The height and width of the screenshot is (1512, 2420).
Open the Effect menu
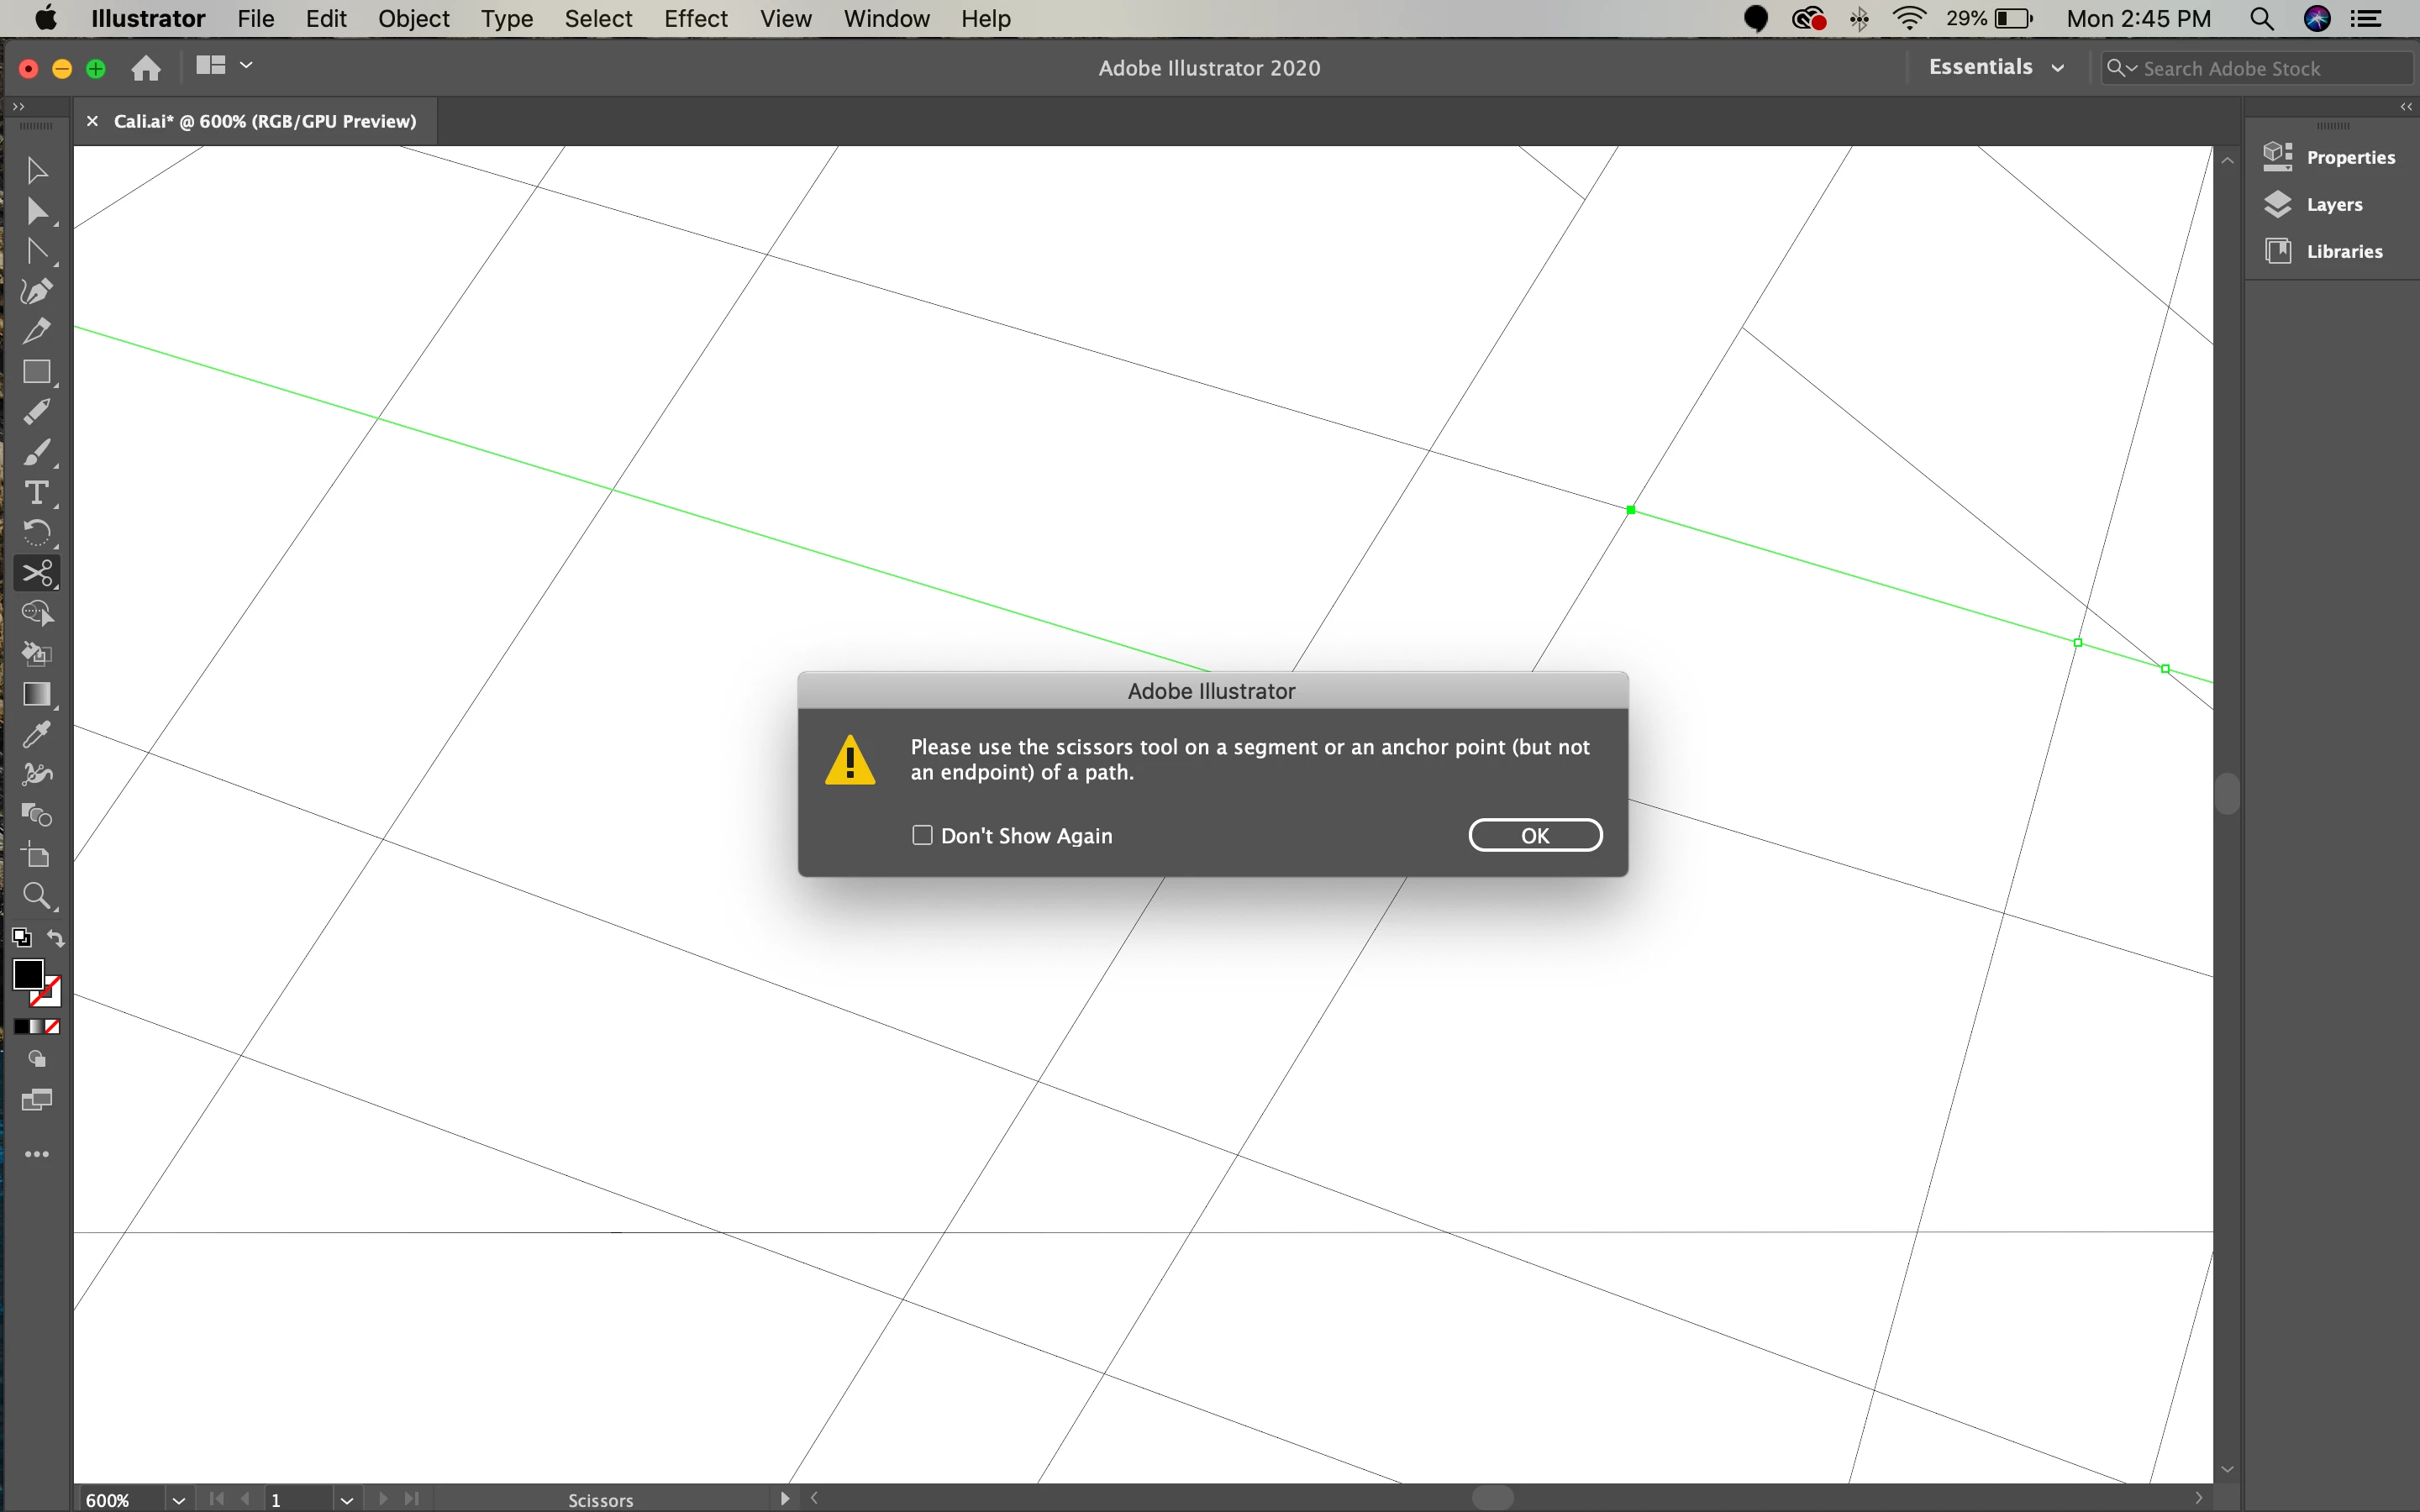[695, 19]
